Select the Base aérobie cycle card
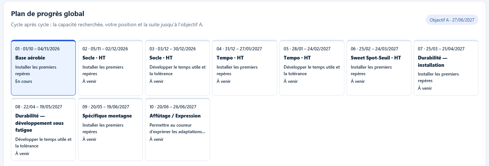The height and width of the screenshot is (166, 489). tap(43, 68)
